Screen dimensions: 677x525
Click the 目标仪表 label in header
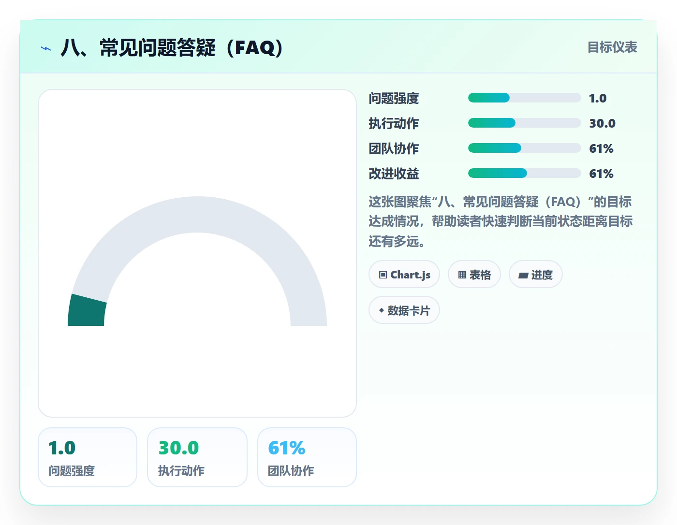(x=612, y=47)
